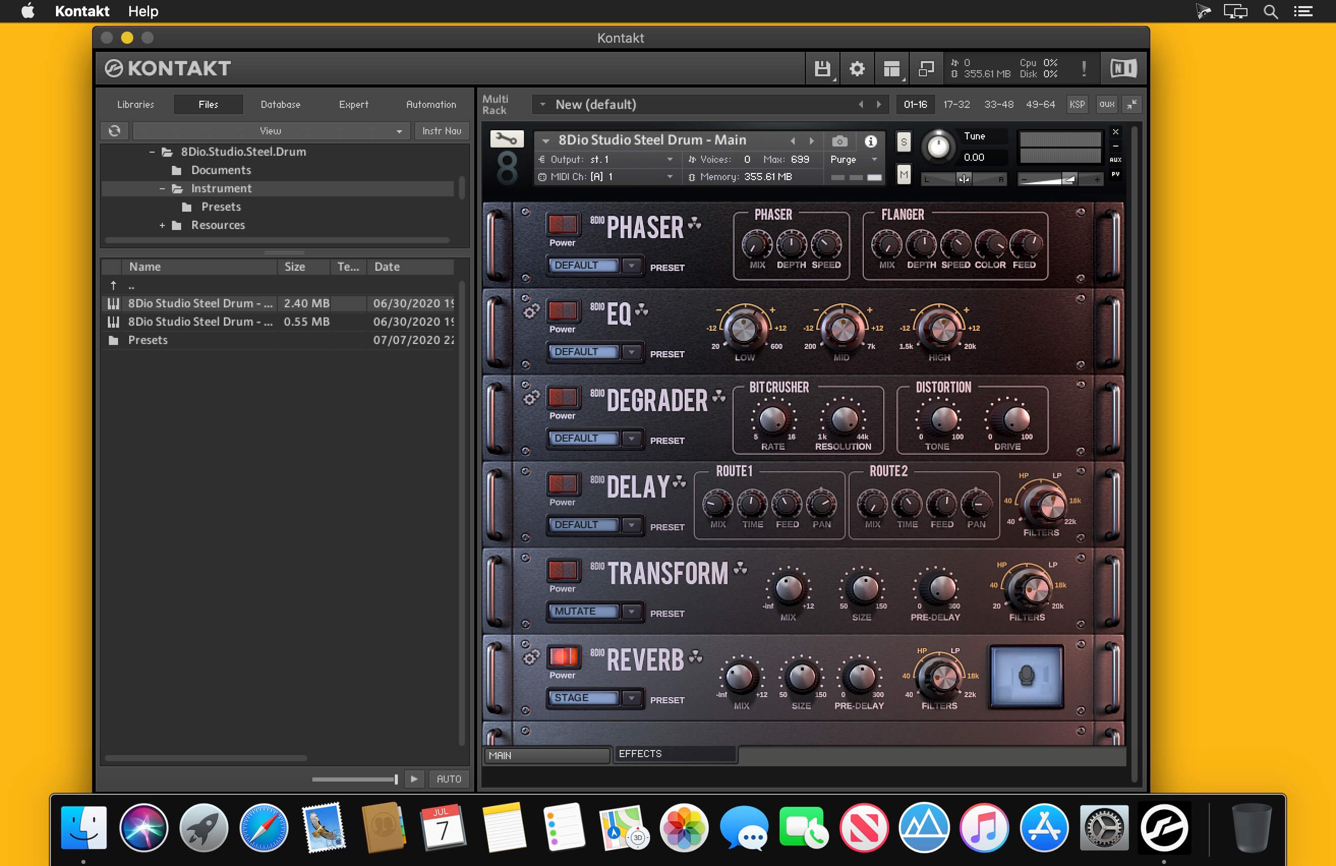Open the Kontakt save/load files menu icon
Image resolution: width=1336 pixels, height=866 pixels.
(822, 69)
